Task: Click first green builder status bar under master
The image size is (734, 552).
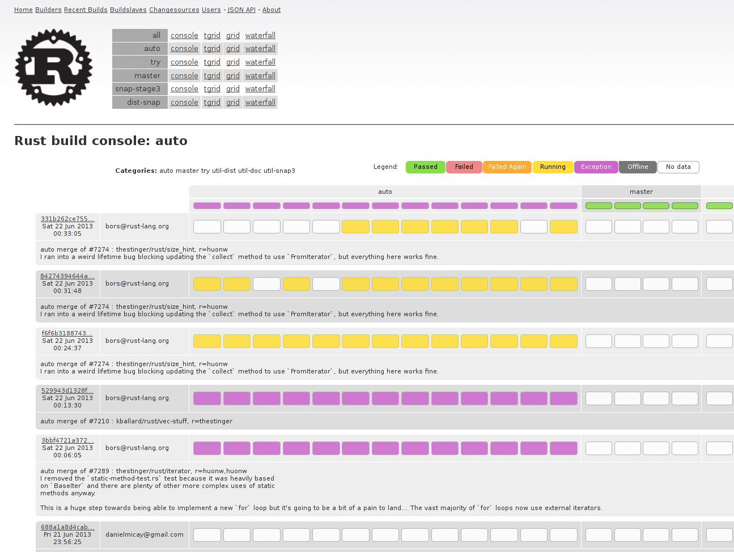Action: (599, 206)
